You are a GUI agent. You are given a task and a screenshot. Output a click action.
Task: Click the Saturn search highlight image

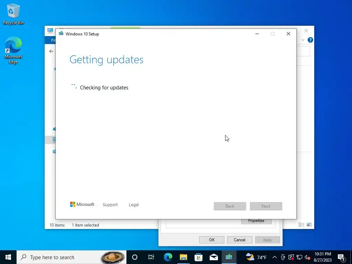tap(113, 257)
